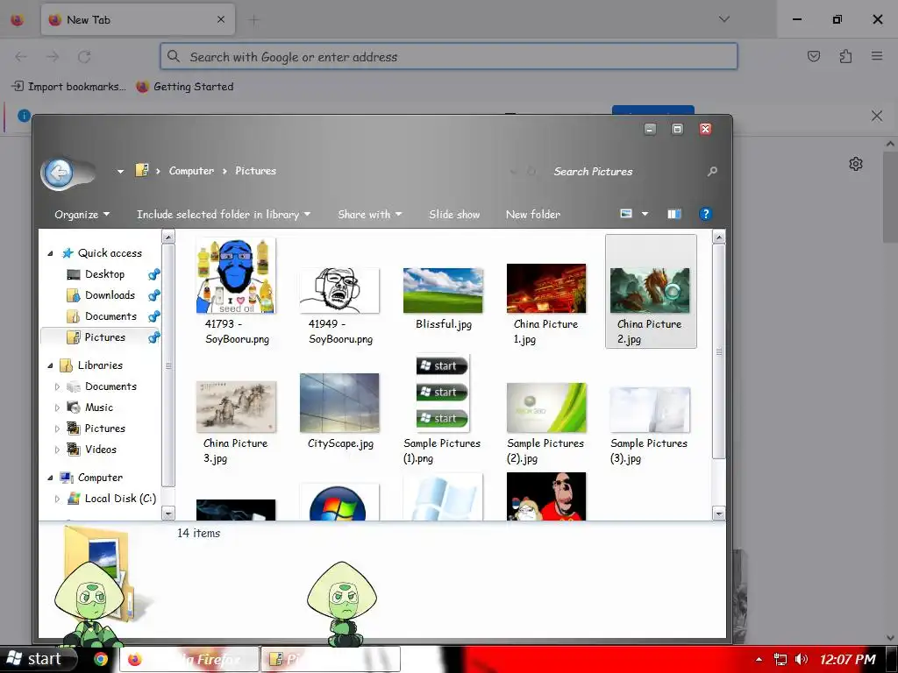
Task: Select the Sample Pictures (3).jpg thumbnail
Action: tap(650, 410)
